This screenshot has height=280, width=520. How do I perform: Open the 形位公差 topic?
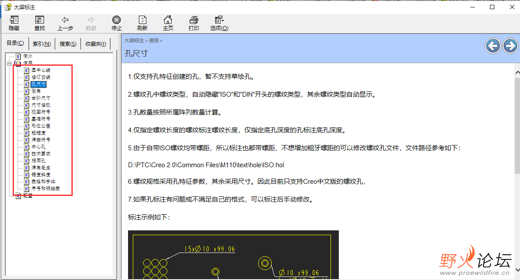[x=41, y=126]
